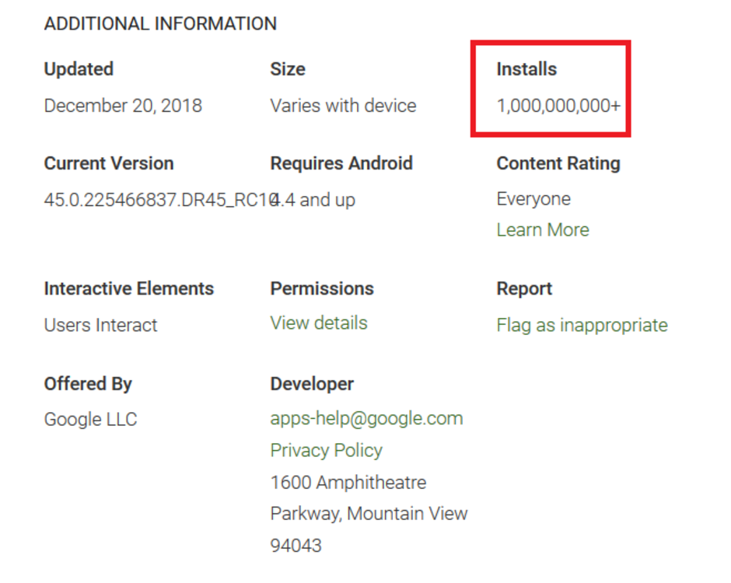The image size is (731, 583).
Task: Click Flag as inappropriate link
Action: [x=582, y=325]
